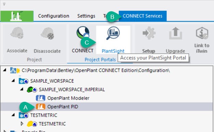The width and height of the screenshot is (214, 132).
Task: Switch to the Configuration tab
Action: (53, 16)
